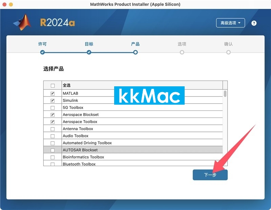Viewport: 271px width, 210px height.
Task: Check the Antenna Toolbox checkbox
Action: point(53,129)
